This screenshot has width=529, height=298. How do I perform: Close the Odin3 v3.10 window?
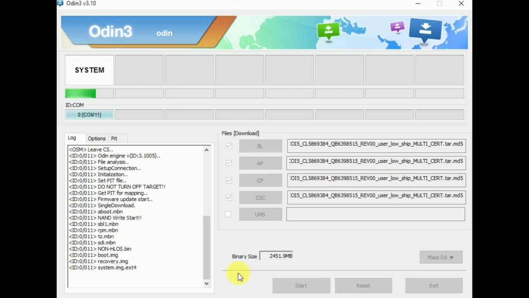(x=461, y=3)
